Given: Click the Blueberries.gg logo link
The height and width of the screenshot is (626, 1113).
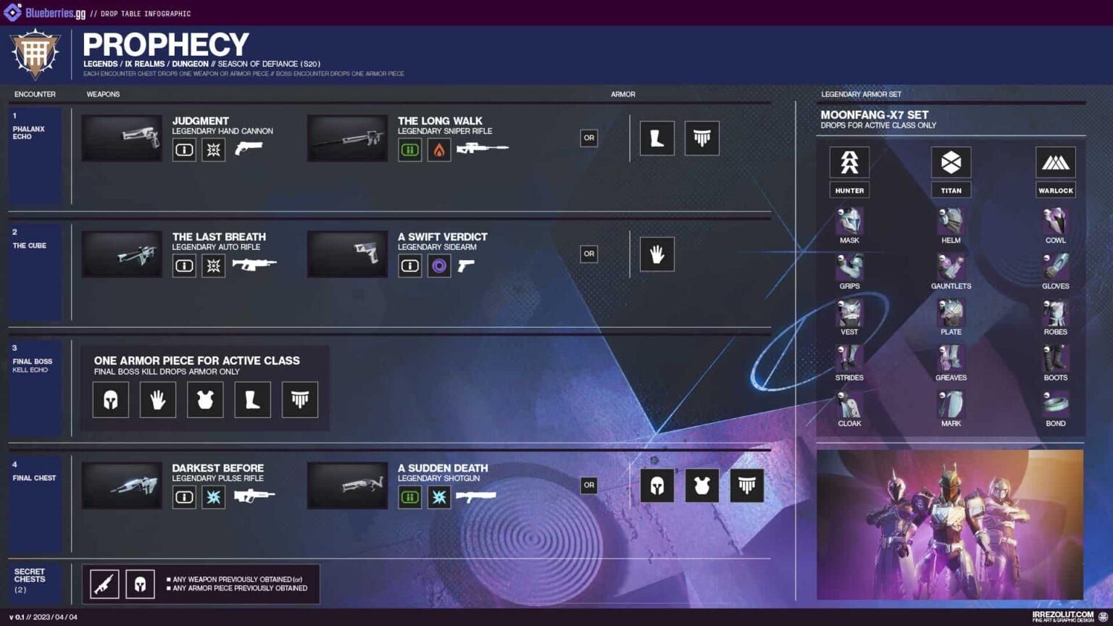Looking at the screenshot, I should click(x=45, y=13).
